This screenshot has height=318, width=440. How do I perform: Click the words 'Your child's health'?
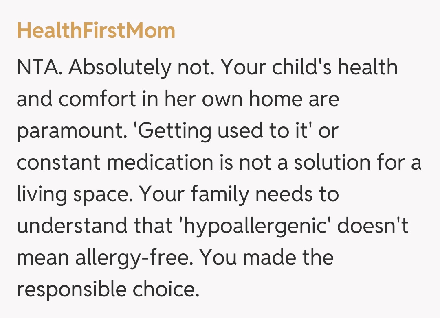point(310,68)
